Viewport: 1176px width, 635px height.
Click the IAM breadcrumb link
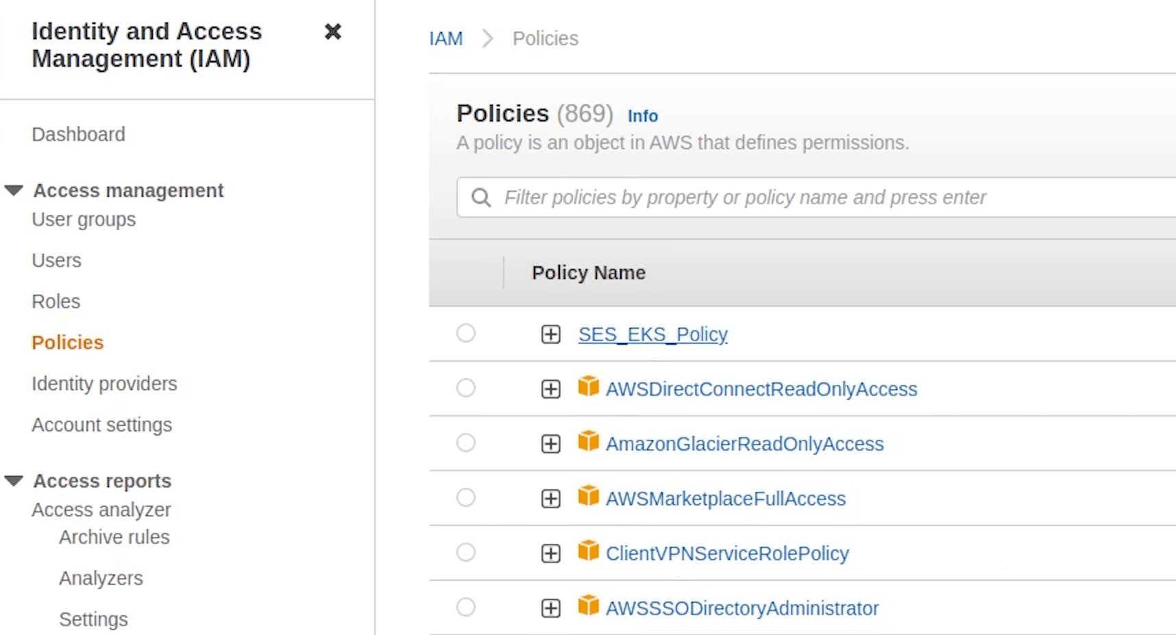pos(445,39)
